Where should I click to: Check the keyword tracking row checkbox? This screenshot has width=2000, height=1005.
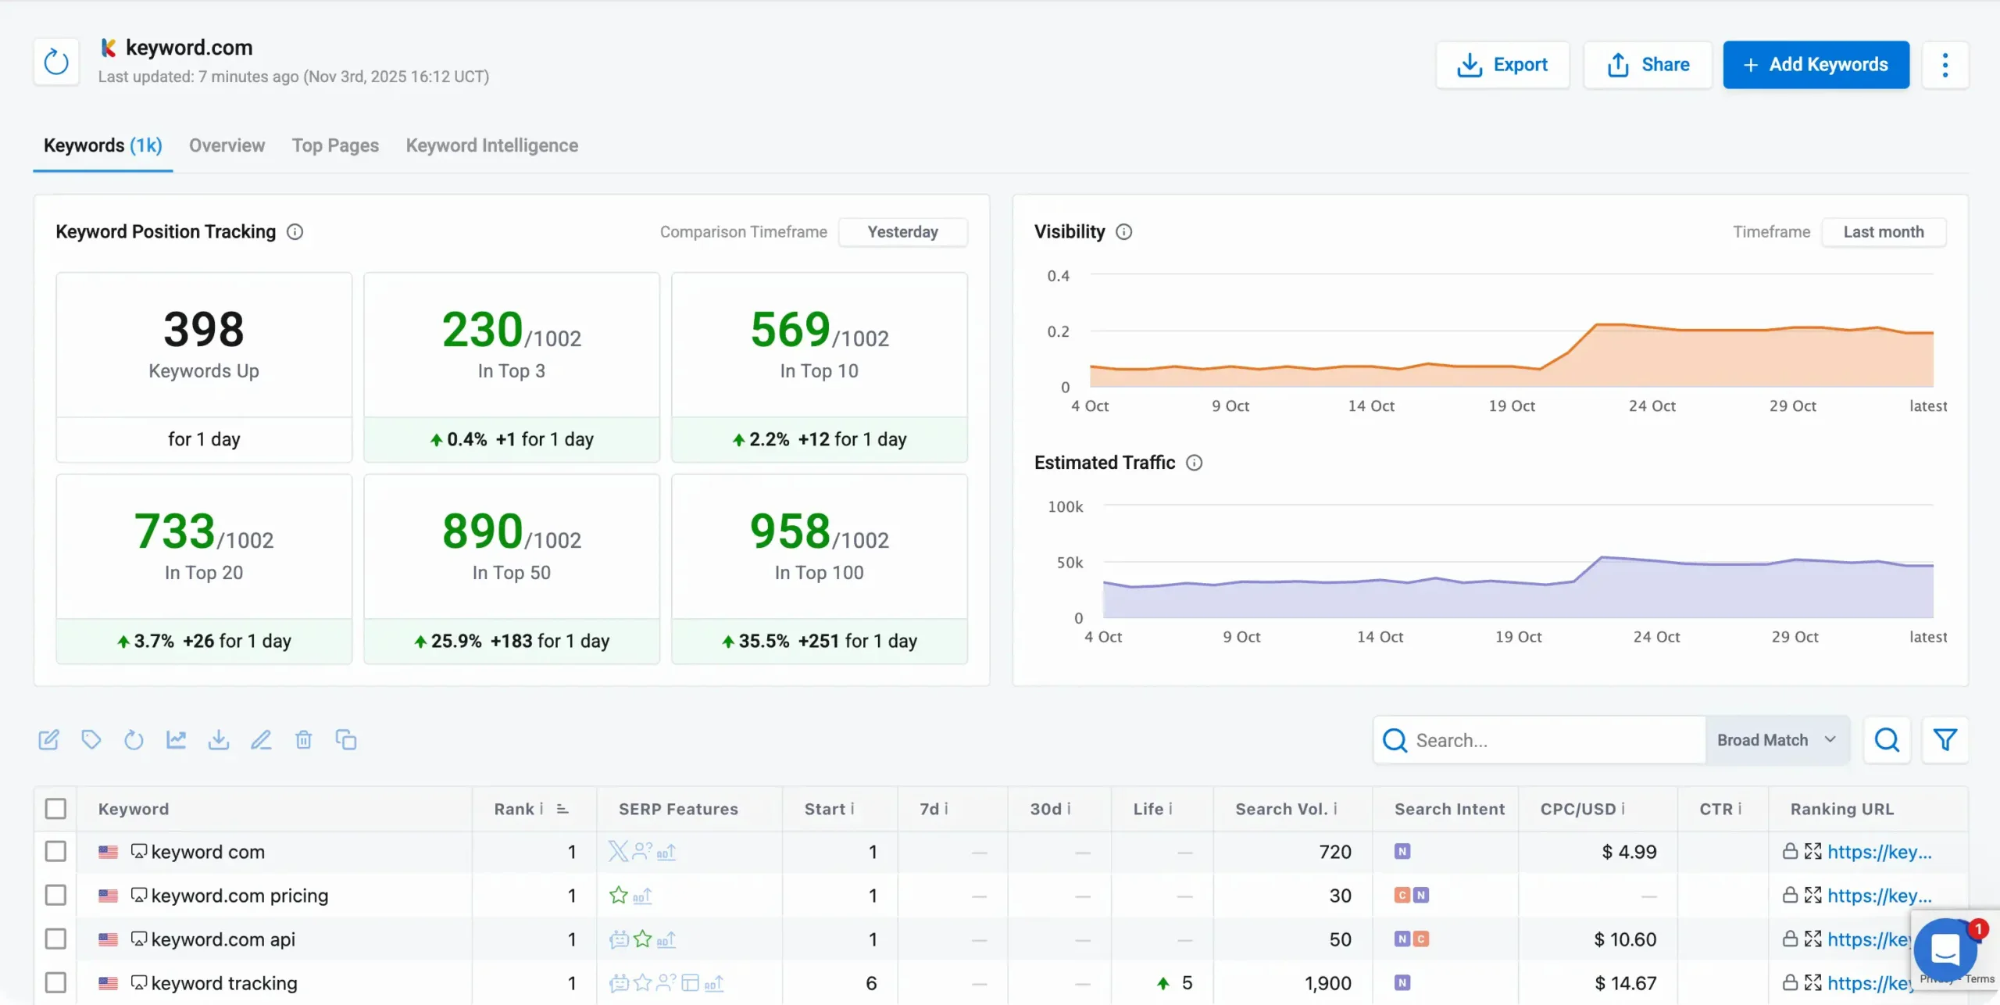(55, 983)
